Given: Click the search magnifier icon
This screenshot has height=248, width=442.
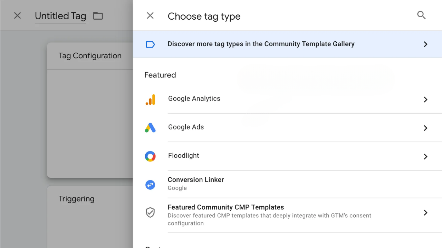Looking at the screenshot, I should click(421, 15).
